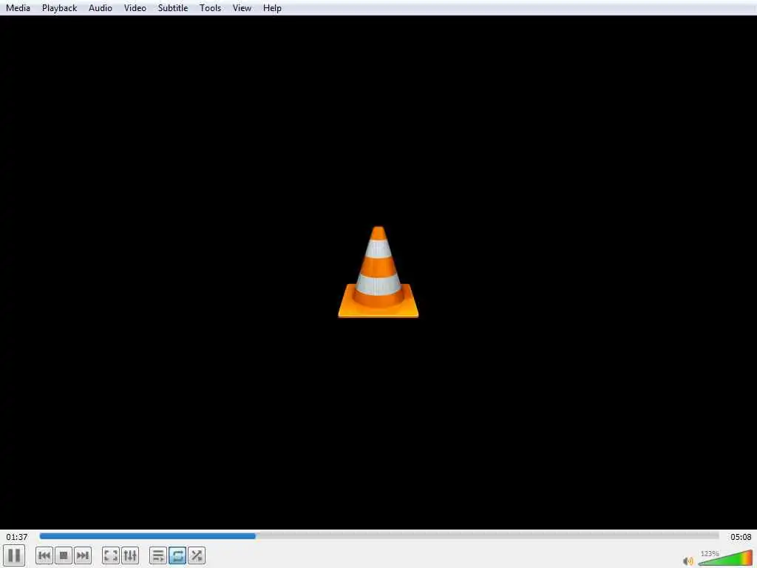Open extended settings and effects

(x=130, y=555)
